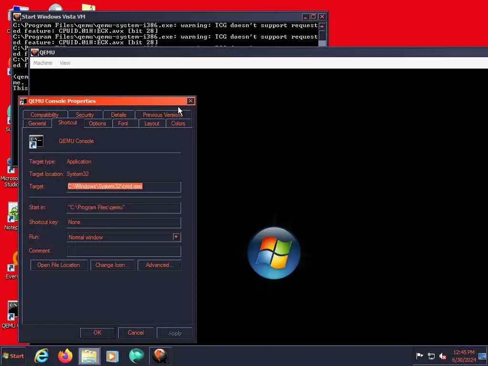
Task: Maximize the Start Windows Vista VM window
Action: pos(314,17)
